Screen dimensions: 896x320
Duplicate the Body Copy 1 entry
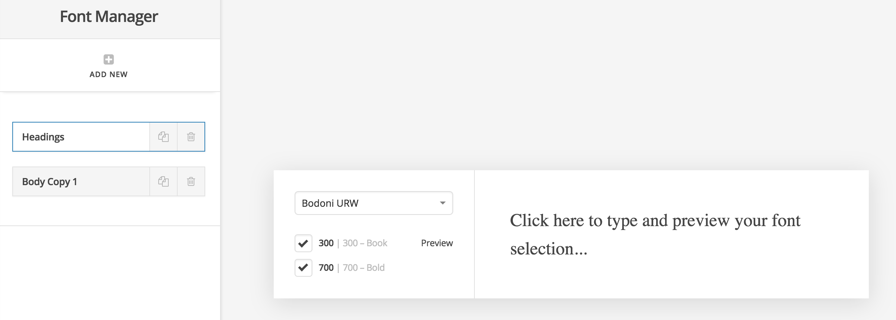tap(163, 181)
